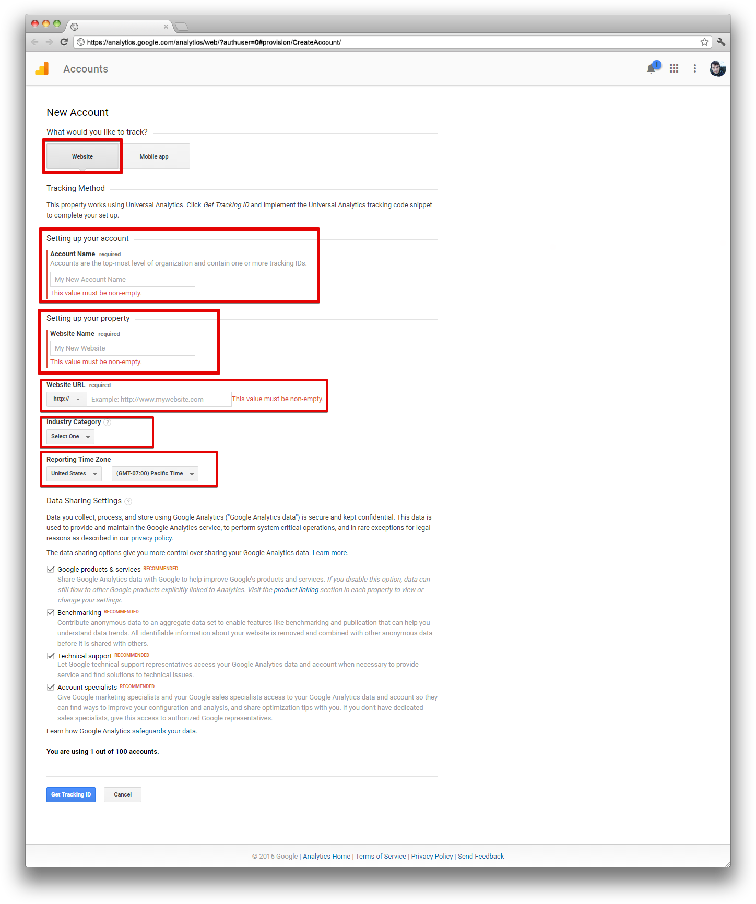The width and height of the screenshot is (756, 904).
Task: Switch to the Mobile app tab
Action: [154, 156]
